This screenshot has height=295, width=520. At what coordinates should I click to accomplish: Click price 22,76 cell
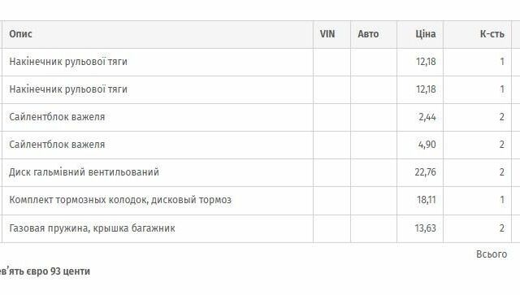pos(420,172)
